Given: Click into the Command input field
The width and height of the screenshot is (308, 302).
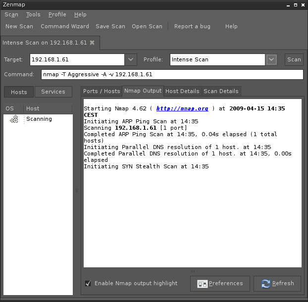Looking at the screenshot, I should [172, 75].
